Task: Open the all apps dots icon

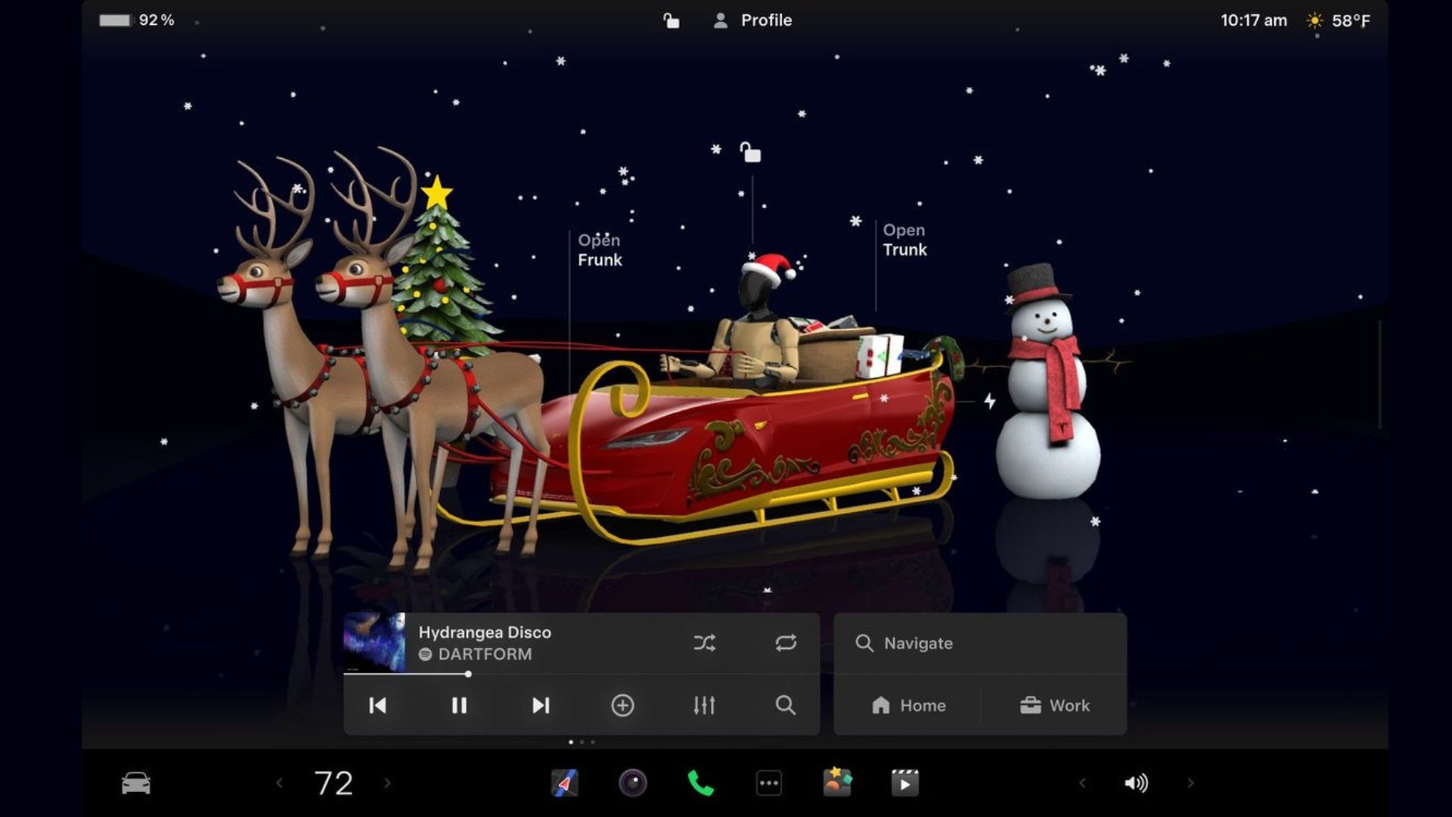Action: (x=768, y=784)
